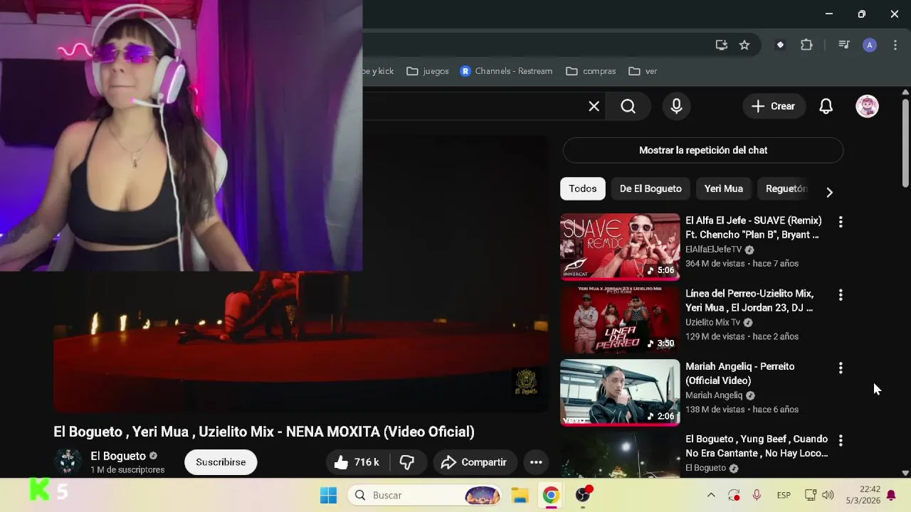Screen dimensions: 911x512
Task: Select the Todos filter chip
Action: [582, 188]
